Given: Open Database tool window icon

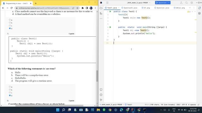Looking at the screenshot, I should click(x=199, y=13).
